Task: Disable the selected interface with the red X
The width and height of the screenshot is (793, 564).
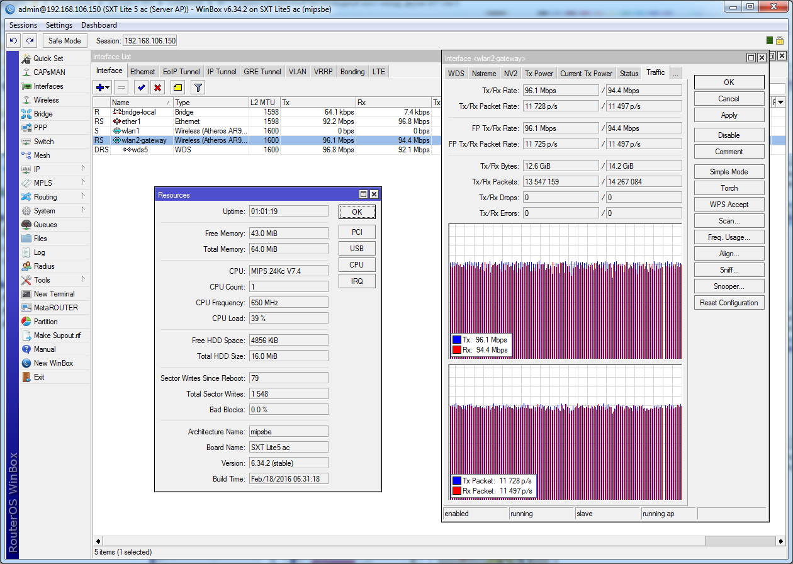Action: 158,87
